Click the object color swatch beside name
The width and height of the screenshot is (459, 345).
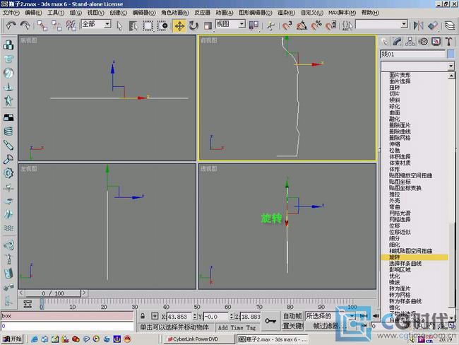coord(451,54)
